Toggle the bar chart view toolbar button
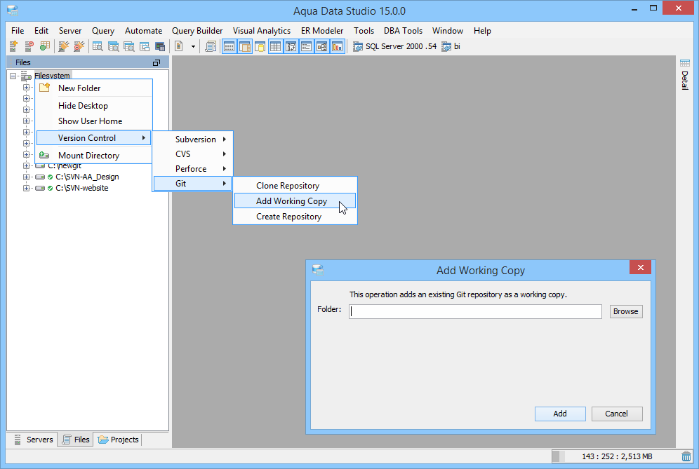Image resolution: width=699 pixels, height=469 pixels. pyautogui.click(x=338, y=46)
